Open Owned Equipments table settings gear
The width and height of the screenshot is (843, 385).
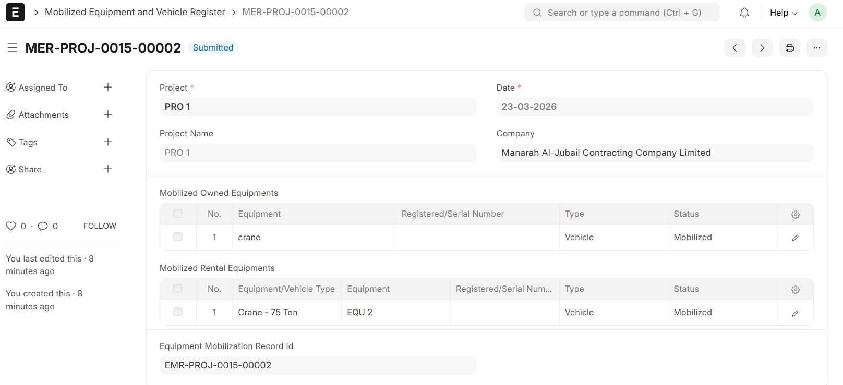[x=795, y=214]
